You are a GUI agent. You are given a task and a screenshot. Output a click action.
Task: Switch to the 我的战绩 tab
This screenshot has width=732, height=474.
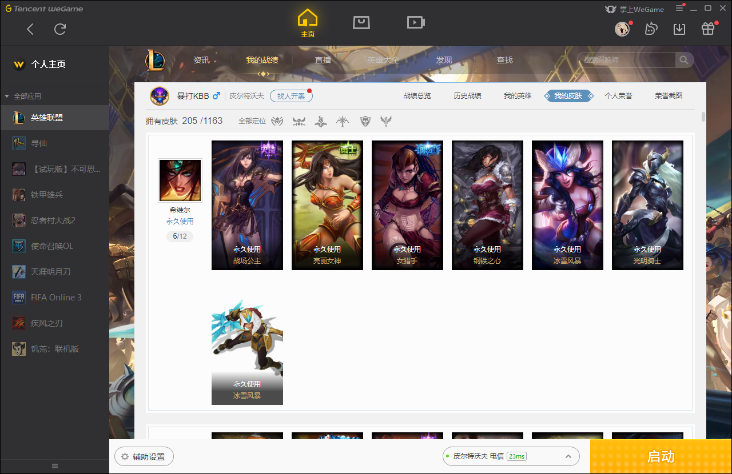click(262, 60)
